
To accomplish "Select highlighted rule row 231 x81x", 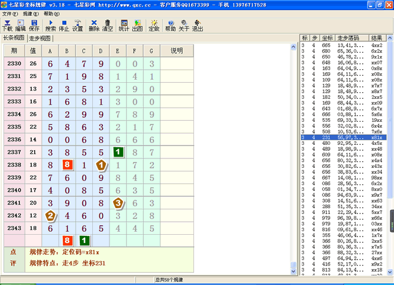I will [x=344, y=137].
